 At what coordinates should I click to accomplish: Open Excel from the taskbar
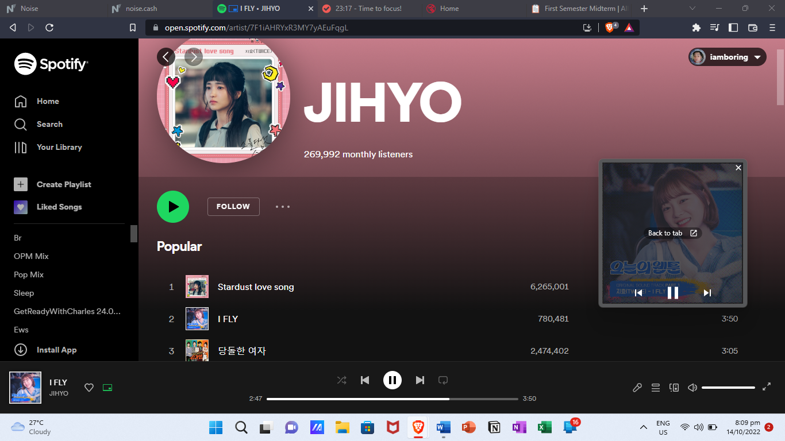[545, 427]
